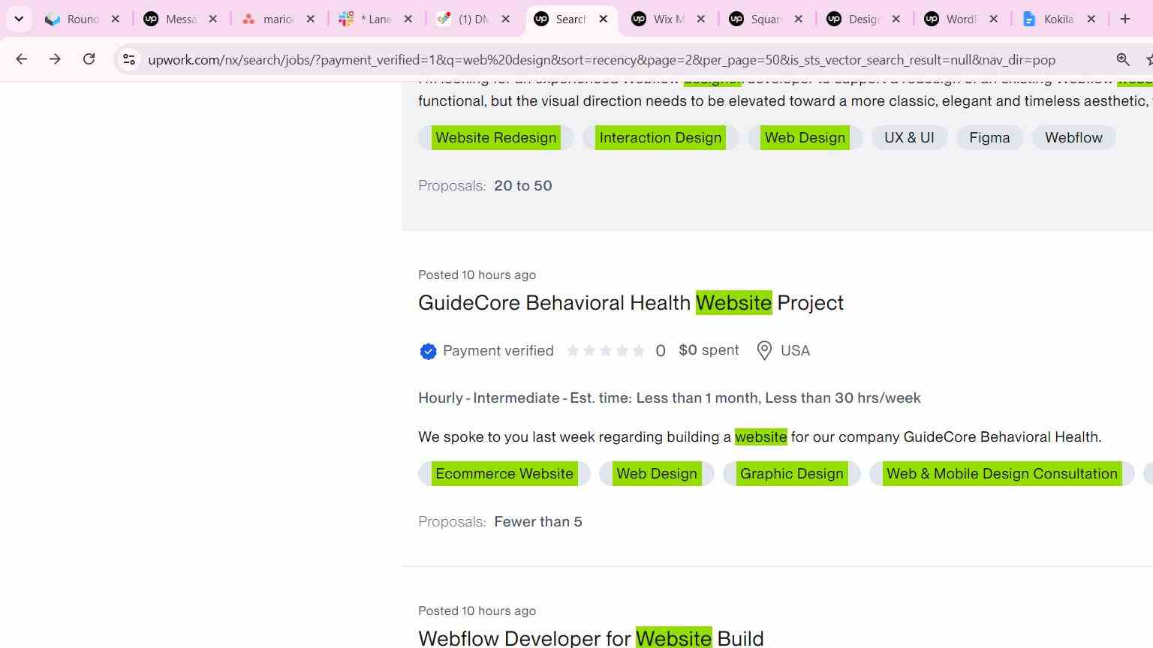Select the Figma skill tag

(989, 138)
